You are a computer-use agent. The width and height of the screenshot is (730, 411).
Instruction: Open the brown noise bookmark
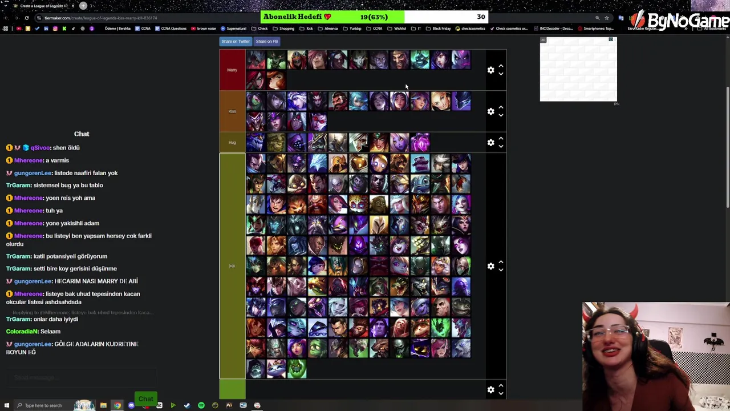point(203,29)
